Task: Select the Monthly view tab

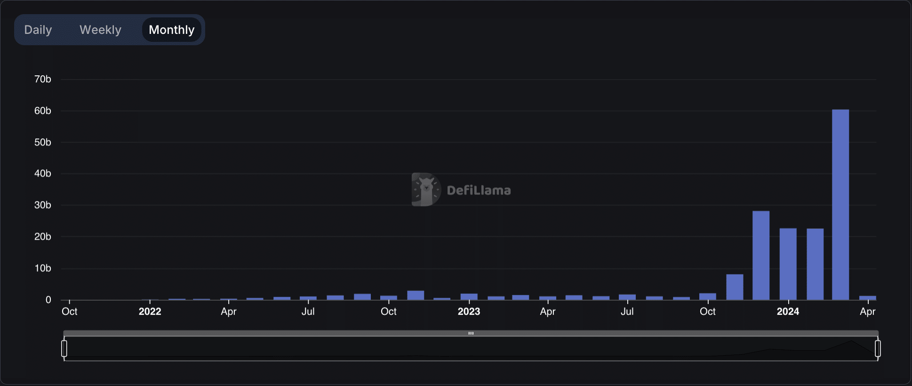Action: coord(171,30)
